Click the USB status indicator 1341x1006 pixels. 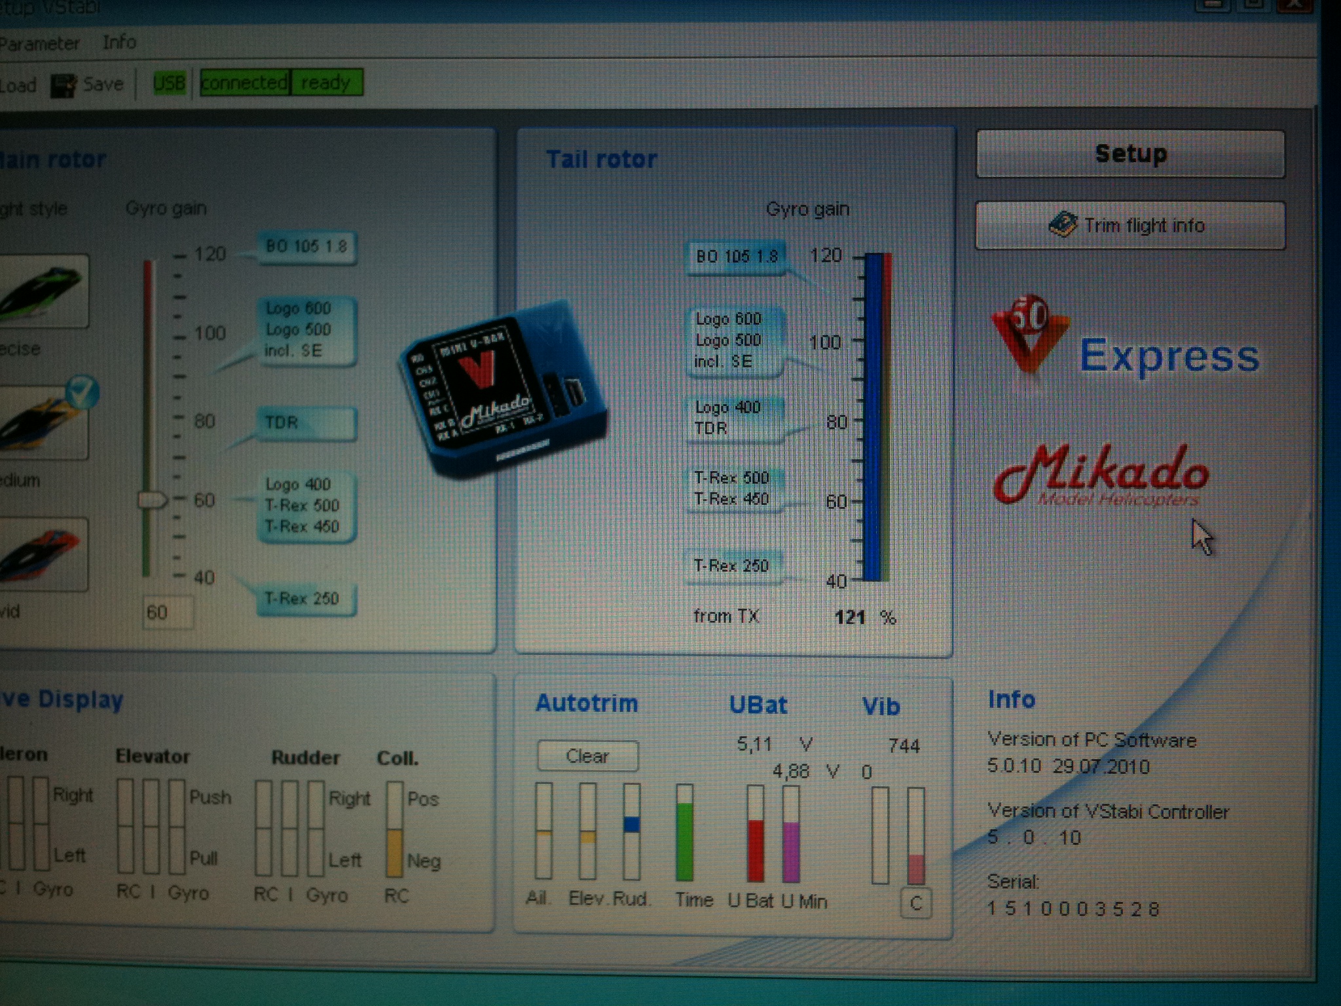click(x=170, y=83)
